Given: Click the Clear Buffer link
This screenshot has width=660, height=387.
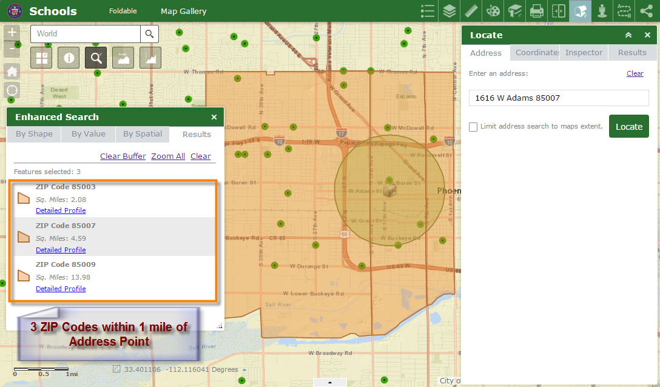Looking at the screenshot, I should 123,156.
